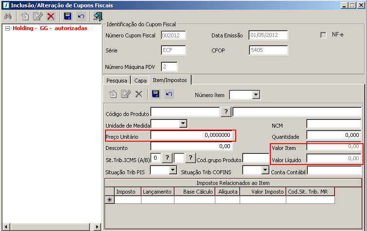Click the save diskette icon in main toolbar

pyautogui.click(x=68, y=16)
